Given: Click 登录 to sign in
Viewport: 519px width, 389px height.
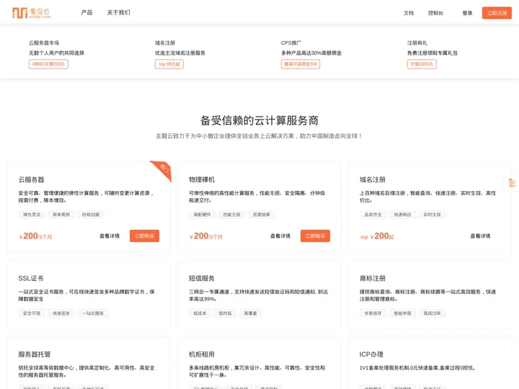Looking at the screenshot, I should (x=467, y=13).
